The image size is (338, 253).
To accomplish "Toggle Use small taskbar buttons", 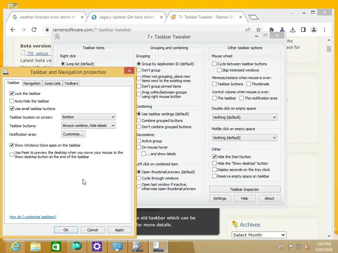I will point(12,109).
